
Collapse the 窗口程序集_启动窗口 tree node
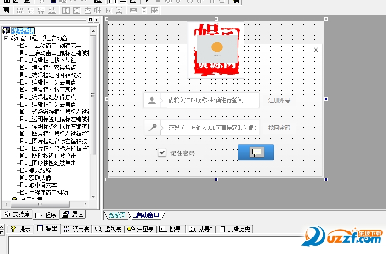[6, 38]
